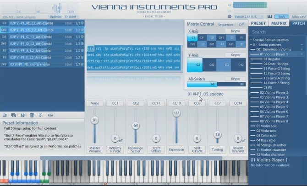Select AB-Switch key B0
307x186 pixels.
[x=231, y=84]
